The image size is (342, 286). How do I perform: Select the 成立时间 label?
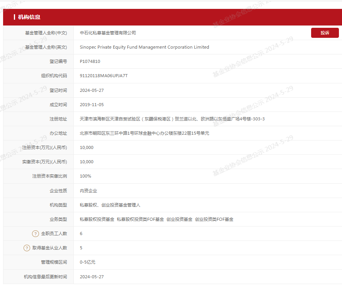[58, 105]
